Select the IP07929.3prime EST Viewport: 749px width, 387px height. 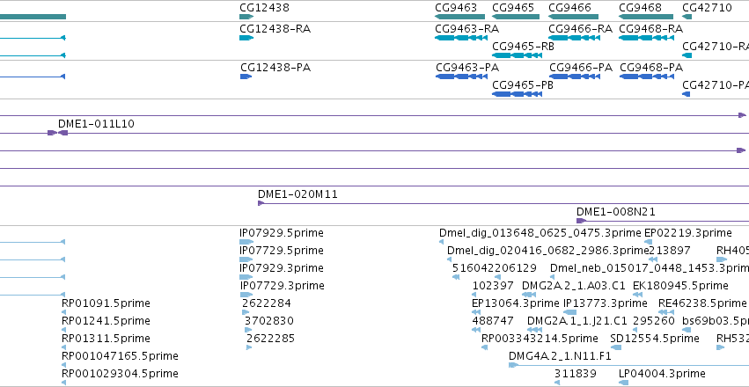click(246, 277)
